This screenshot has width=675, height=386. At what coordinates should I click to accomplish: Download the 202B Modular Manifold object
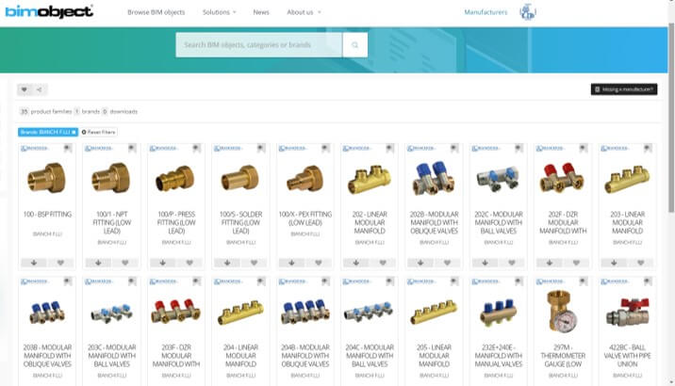[420, 263]
